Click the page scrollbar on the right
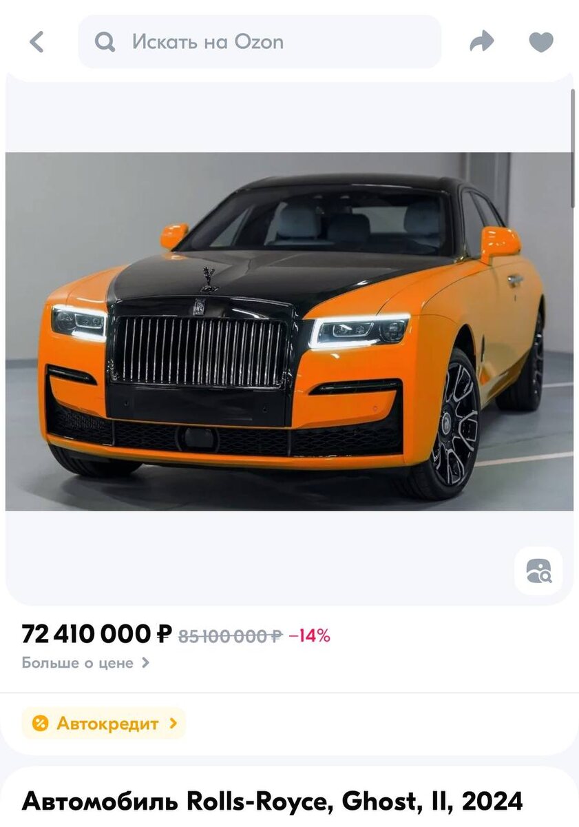579x827 pixels. coord(573,148)
